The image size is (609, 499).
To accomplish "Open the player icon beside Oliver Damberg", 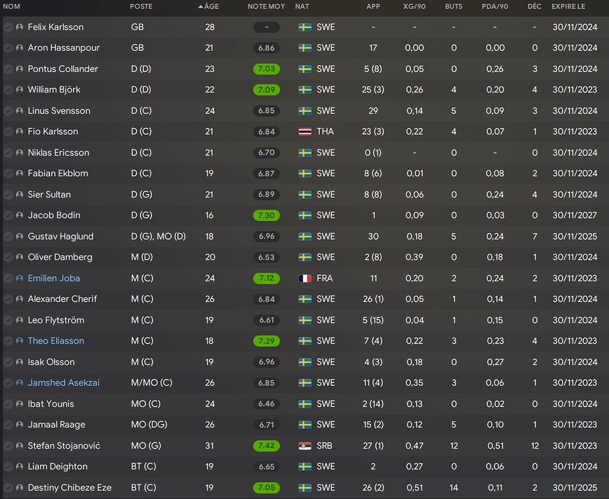I will pyautogui.click(x=19, y=257).
